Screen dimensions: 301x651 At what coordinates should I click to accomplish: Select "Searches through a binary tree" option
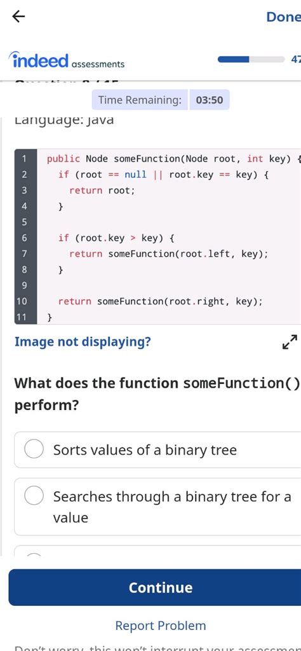click(157, 507)
